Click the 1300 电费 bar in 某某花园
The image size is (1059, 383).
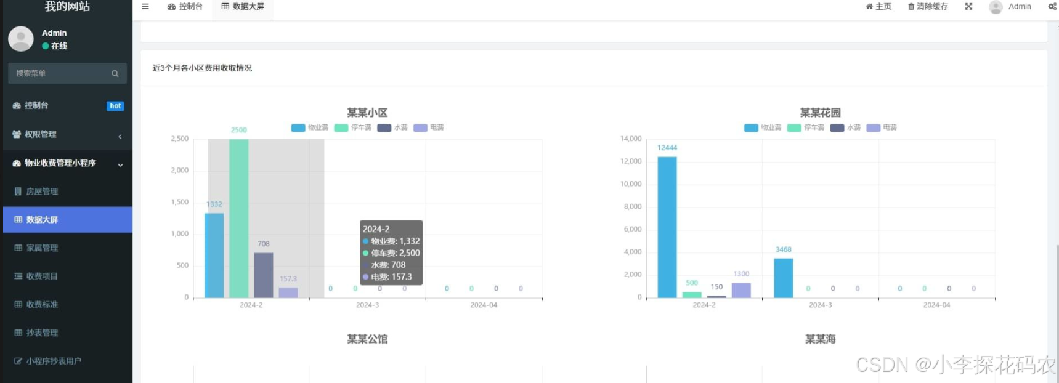coord(741,291)
